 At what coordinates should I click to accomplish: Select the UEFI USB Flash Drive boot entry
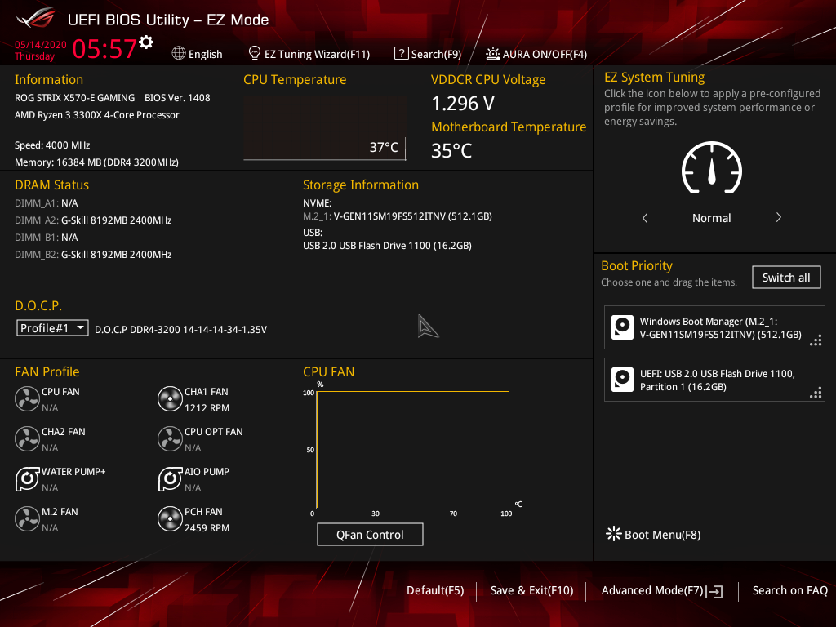[714, 380]
